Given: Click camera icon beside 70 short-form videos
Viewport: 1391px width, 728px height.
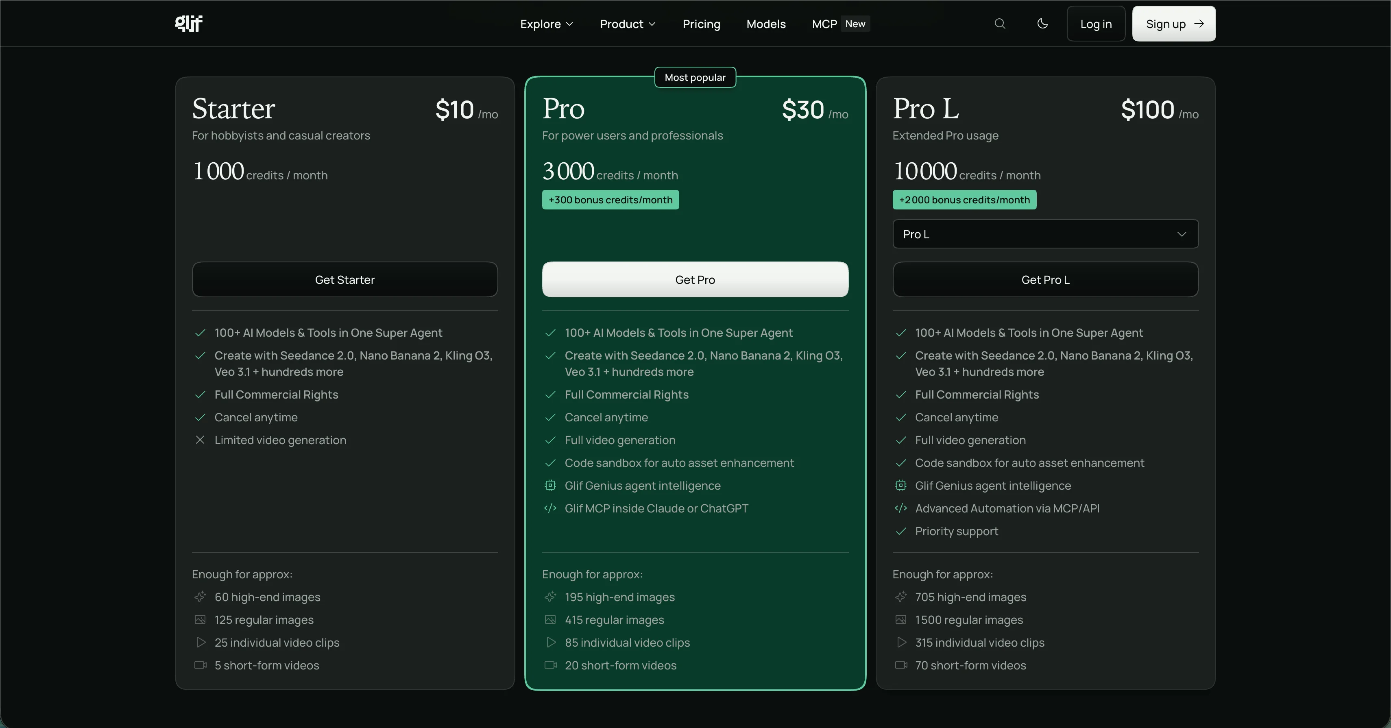Looking at the screenshot, I should pos(901,665).
